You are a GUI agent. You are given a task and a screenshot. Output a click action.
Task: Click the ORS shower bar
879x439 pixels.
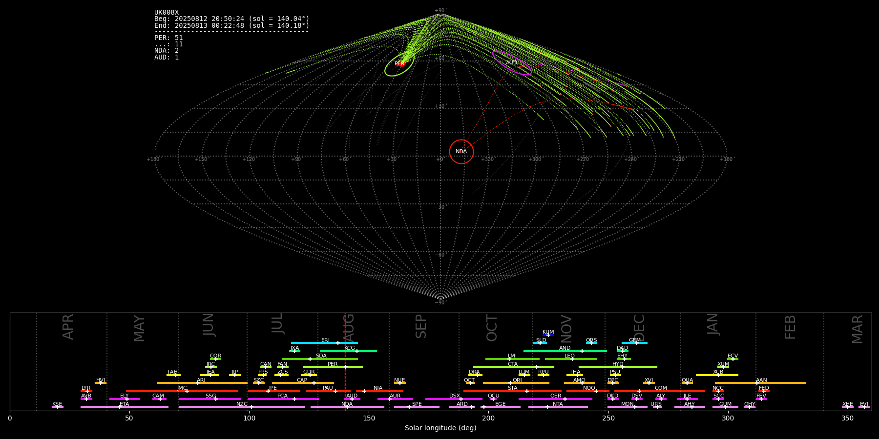click(x=591, y=343)
